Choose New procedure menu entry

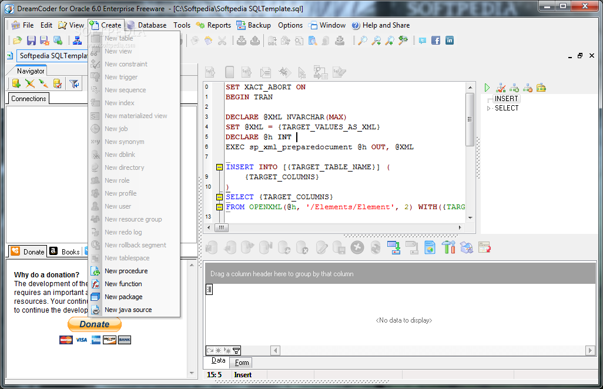[x=134, y=271]
